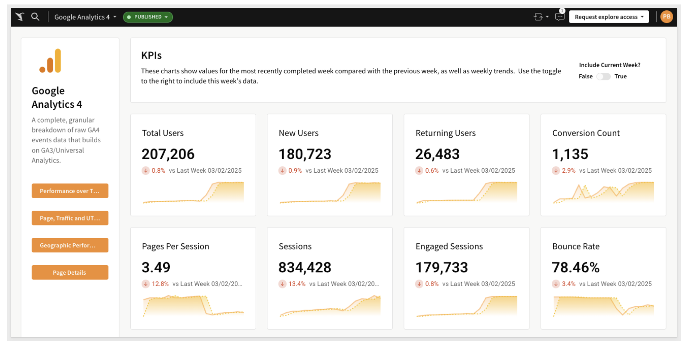The width and height of the screenshot is (688, 348).
Task: Click the Engaged Sessions down-arrow indicator
Action: point(419,284)
